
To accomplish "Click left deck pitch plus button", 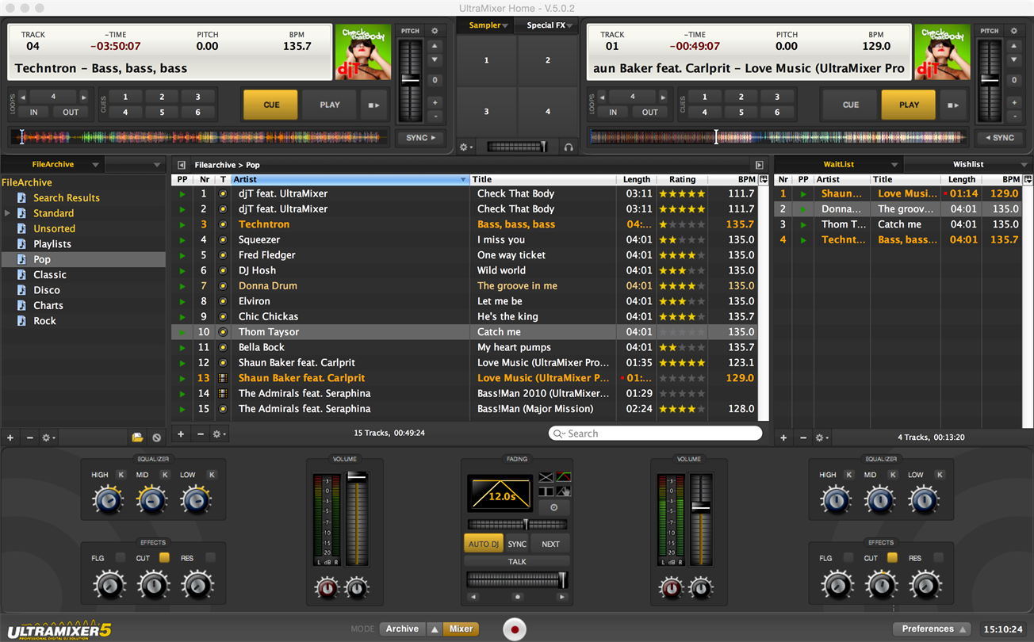I will pos(435,102).
